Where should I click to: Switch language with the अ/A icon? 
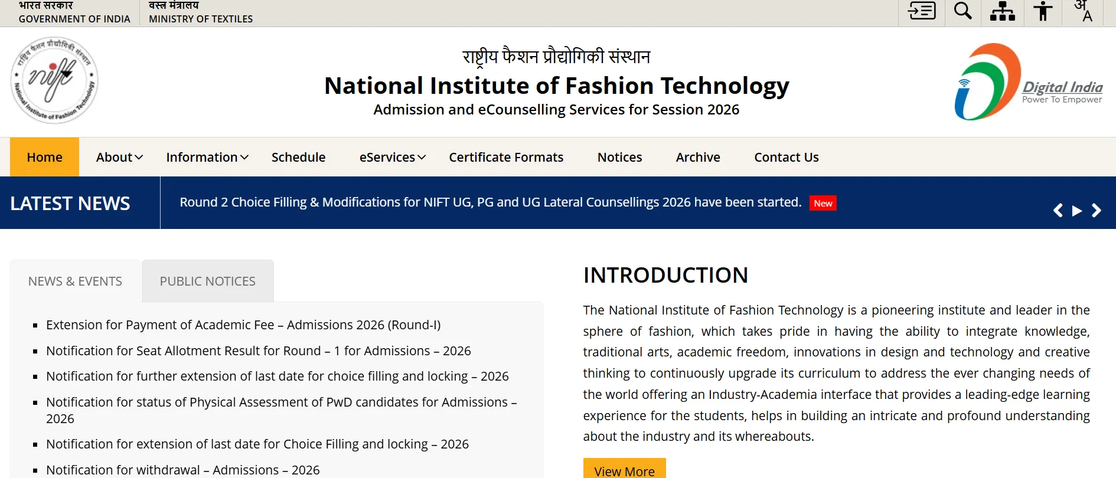coord(1084,11)
